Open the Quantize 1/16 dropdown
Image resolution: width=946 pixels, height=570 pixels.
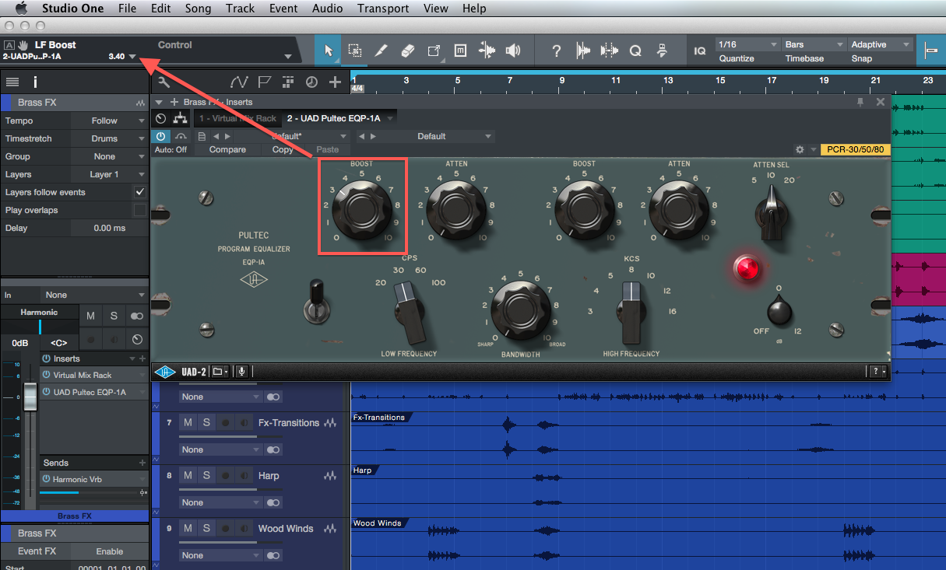pyautogui.click(x=747, y=44)
